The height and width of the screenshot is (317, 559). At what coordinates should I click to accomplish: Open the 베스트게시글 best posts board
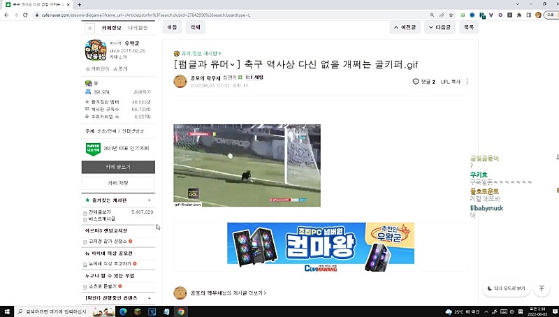coord(101,219)
